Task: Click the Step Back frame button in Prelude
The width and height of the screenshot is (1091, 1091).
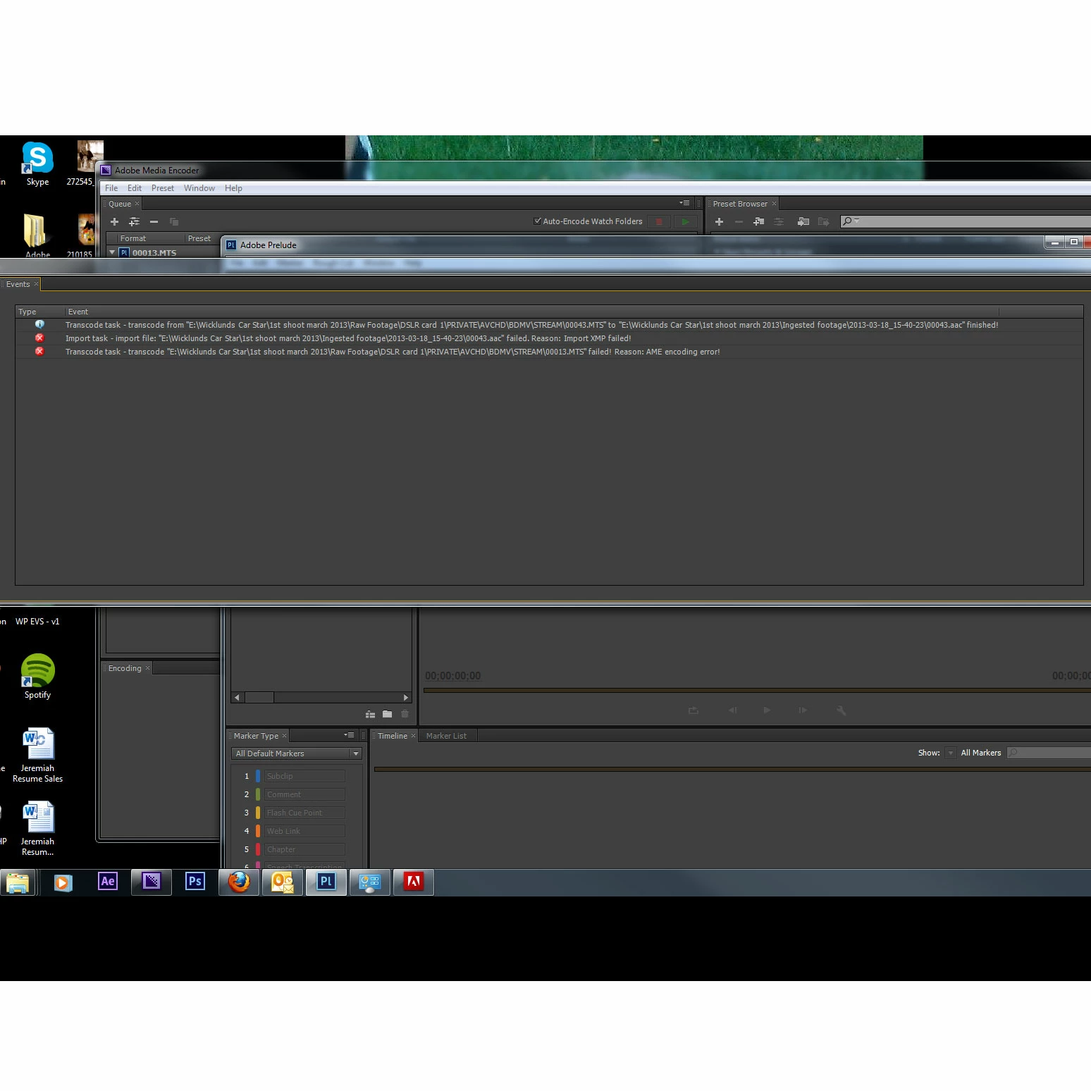Action: 732,710
